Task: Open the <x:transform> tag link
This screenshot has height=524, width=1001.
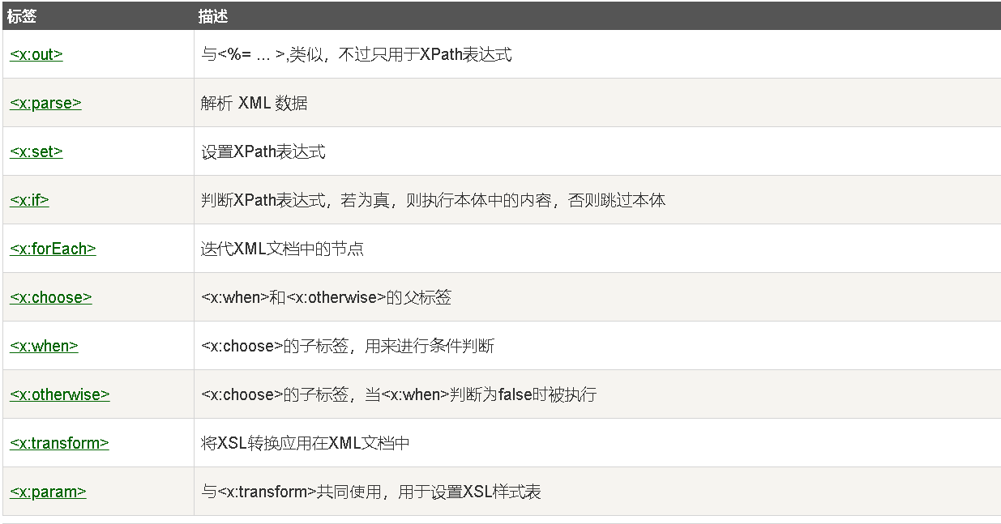Action: 59,443
